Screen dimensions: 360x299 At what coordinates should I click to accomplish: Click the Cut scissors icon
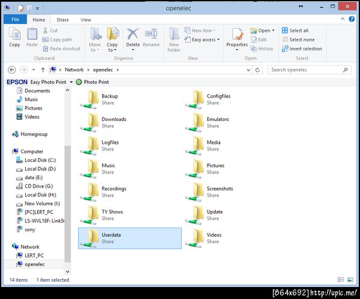click(x=45, y=31)
